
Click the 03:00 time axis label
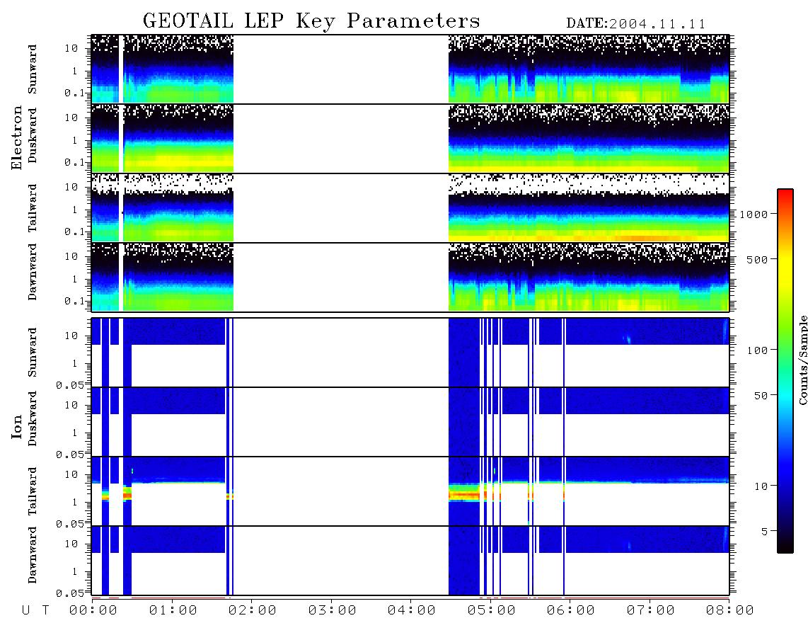click(333, 611)
